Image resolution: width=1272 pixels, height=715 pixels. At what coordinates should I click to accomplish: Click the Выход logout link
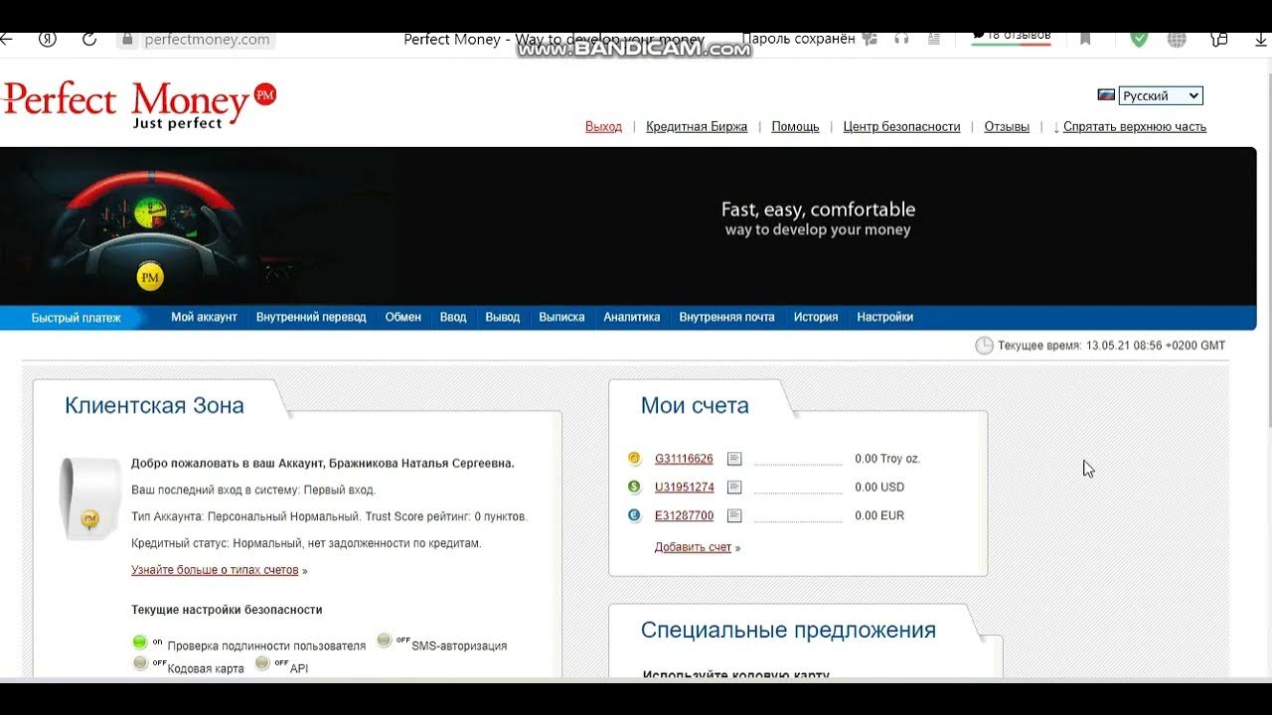click(603, 127)
